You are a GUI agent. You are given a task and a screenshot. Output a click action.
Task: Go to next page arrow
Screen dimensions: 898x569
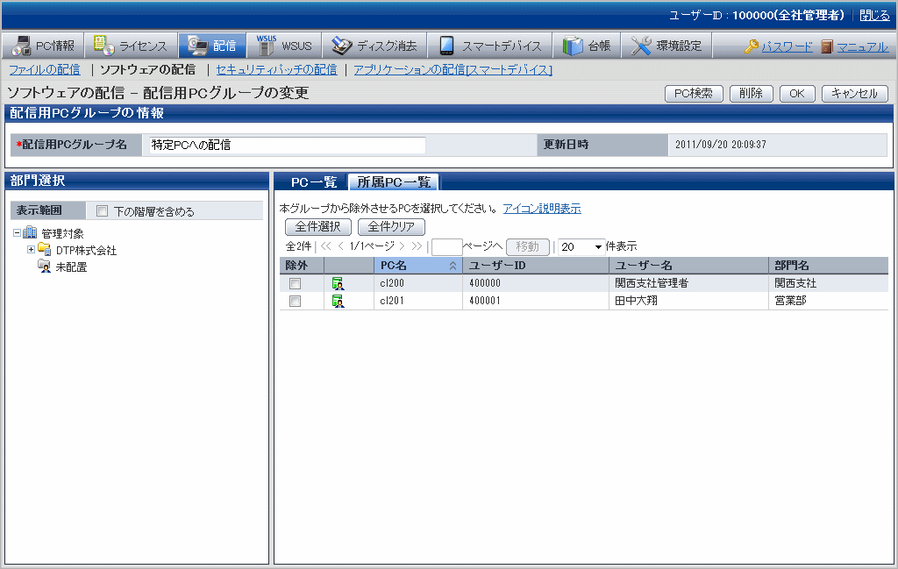pyautogui.click(x=402, y=246)
